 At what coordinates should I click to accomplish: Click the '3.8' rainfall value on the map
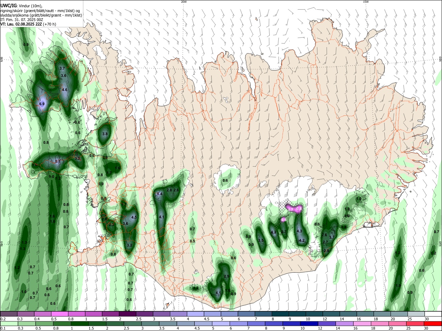click(x=105, y=134)
